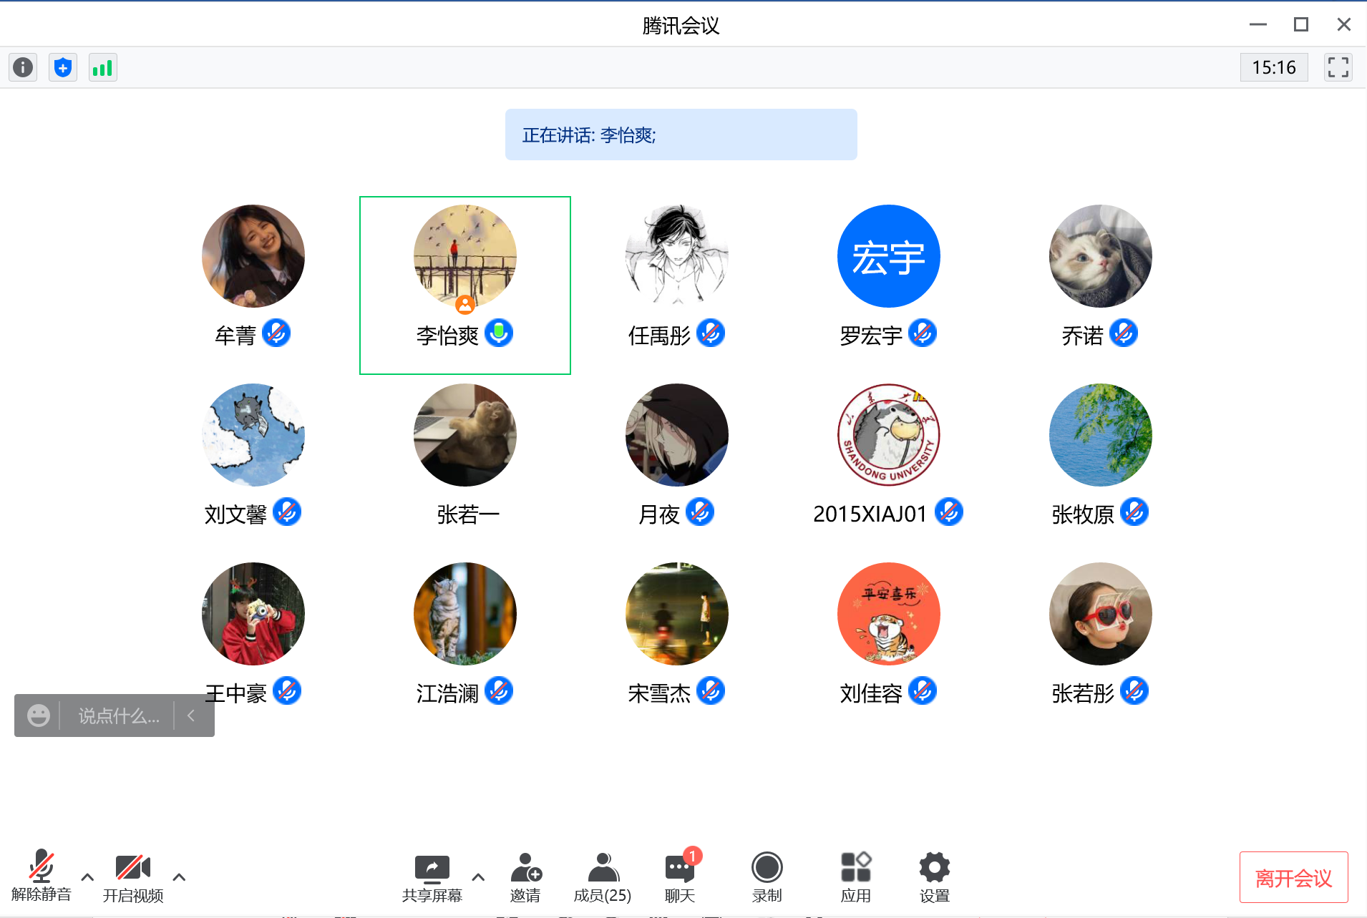Open the 应用 apps icon
The image size is (1367, 918).
tap(856, 878)
